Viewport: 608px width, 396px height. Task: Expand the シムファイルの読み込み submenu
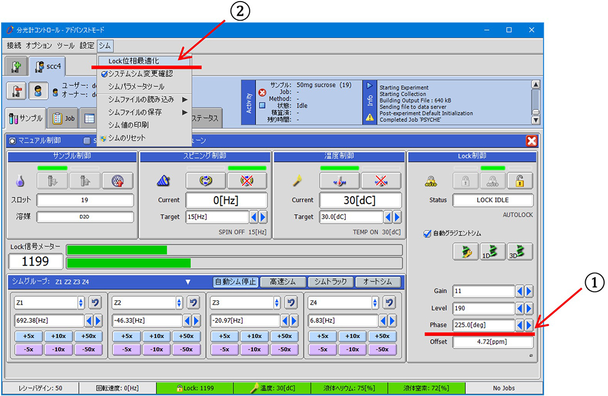coord(144,99)
